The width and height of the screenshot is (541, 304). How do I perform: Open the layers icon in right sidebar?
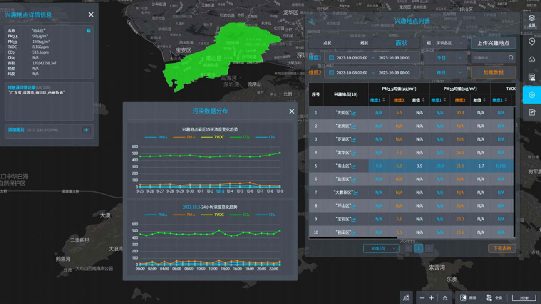pyautogui.click(x=531, y=18)
